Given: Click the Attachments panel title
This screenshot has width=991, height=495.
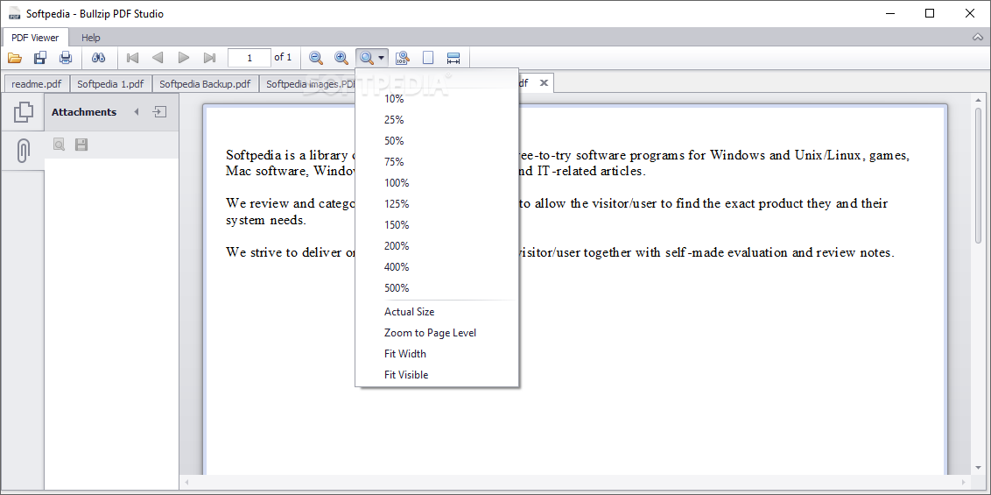Looking at the screenshot, I should pyautogui.click(x=84, y=112).
